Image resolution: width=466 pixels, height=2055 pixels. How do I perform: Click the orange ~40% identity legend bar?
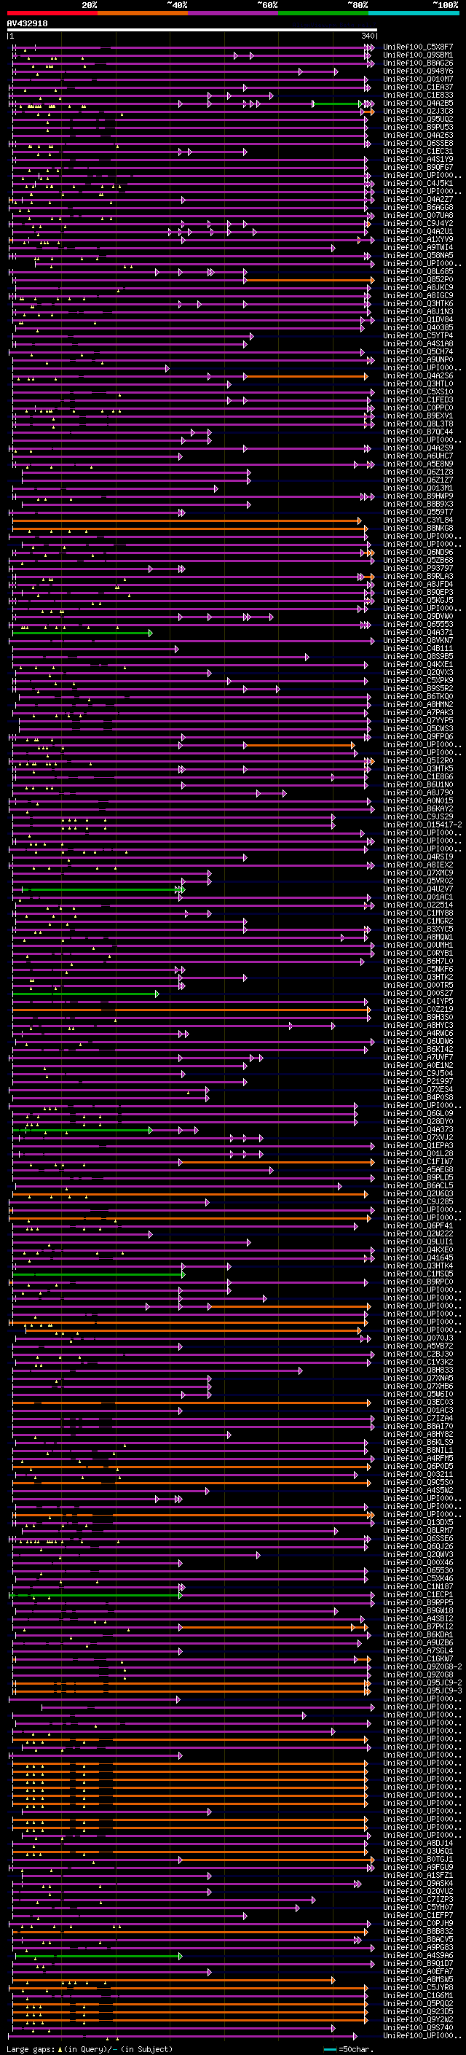(143, 13)
